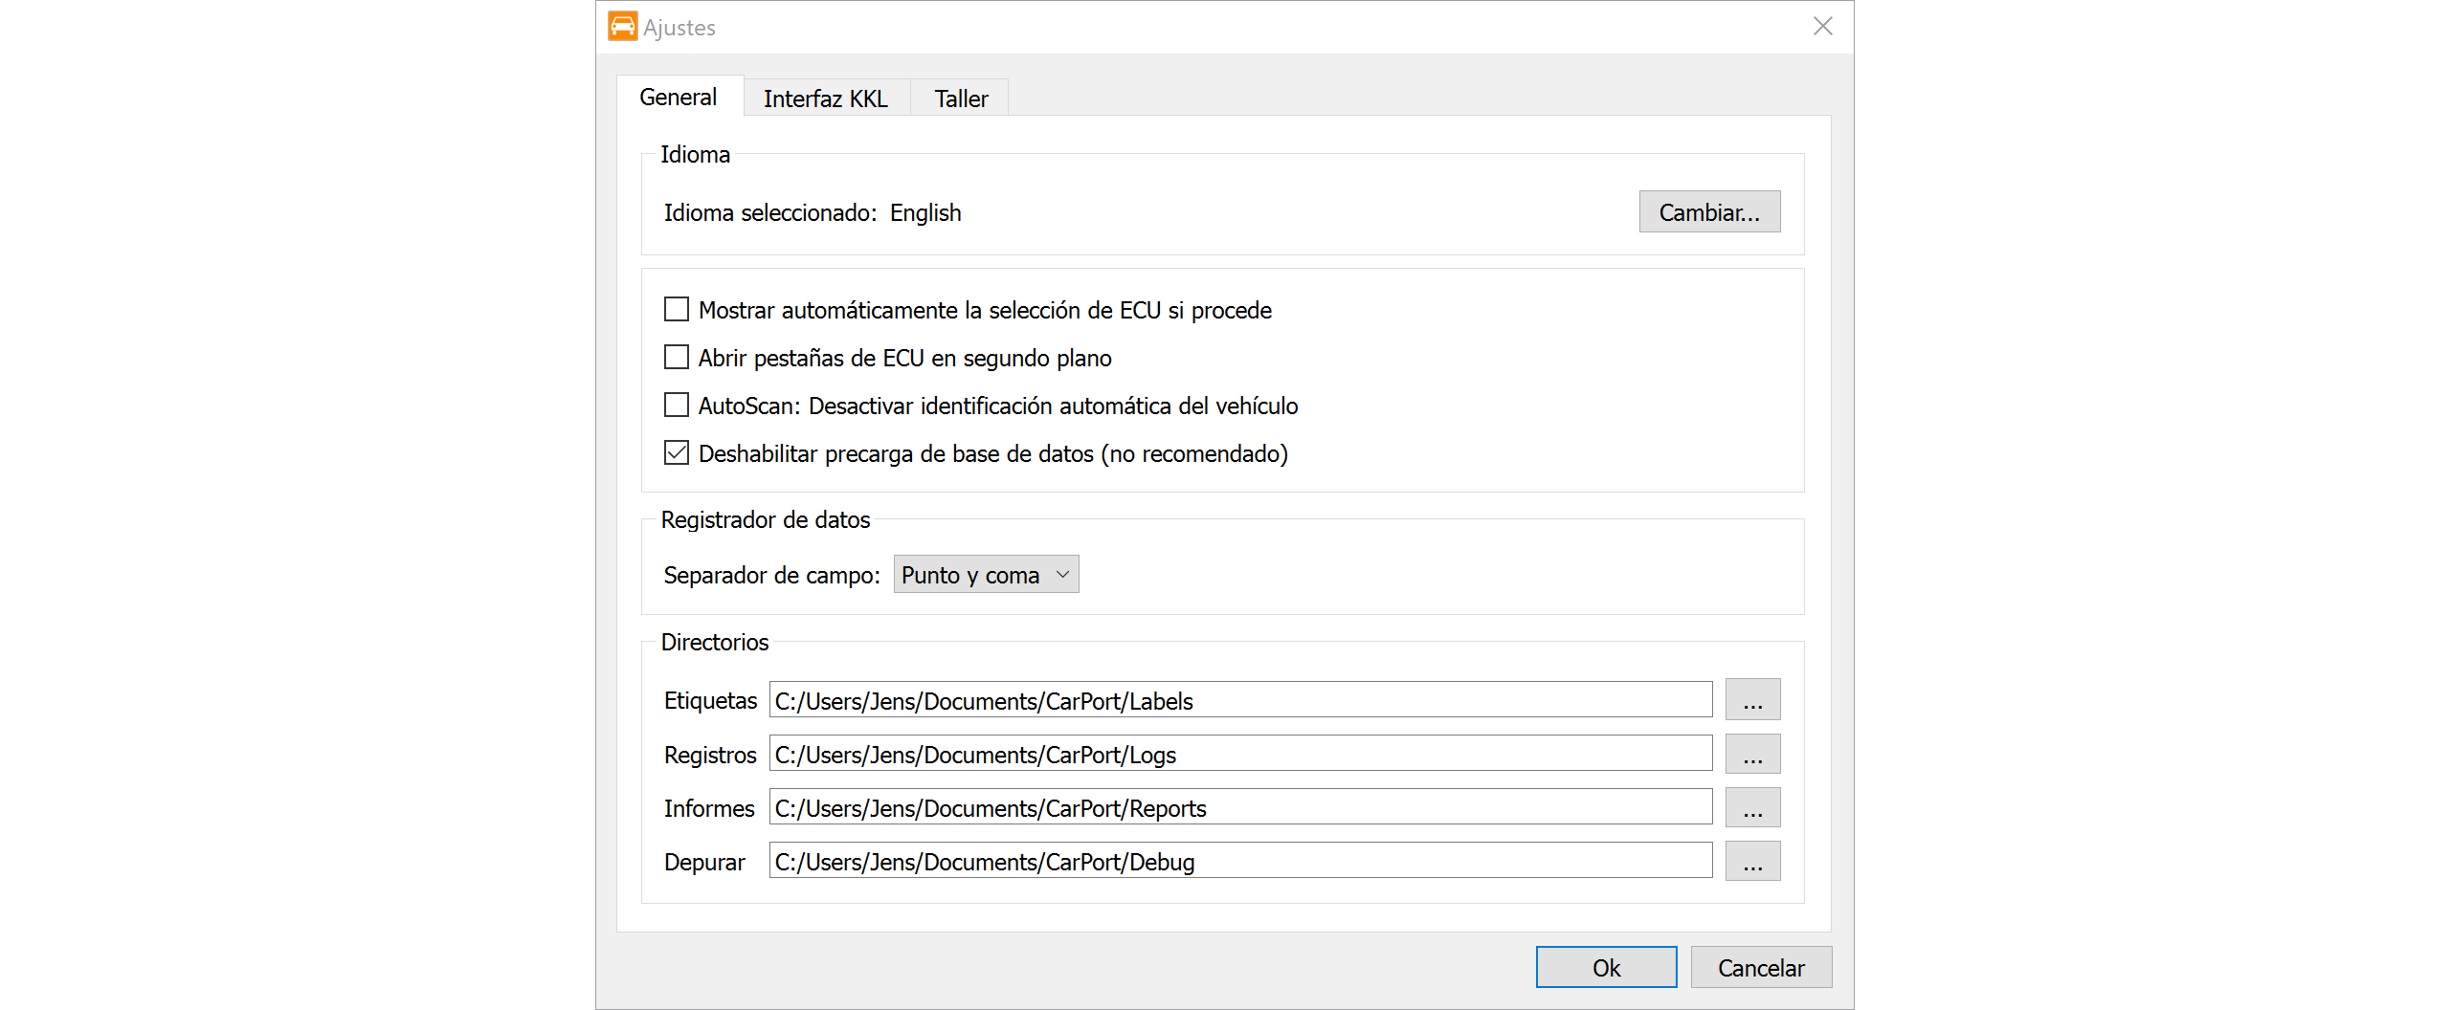Select the General tab
2450x1010 pixels.
click(678, 98)
